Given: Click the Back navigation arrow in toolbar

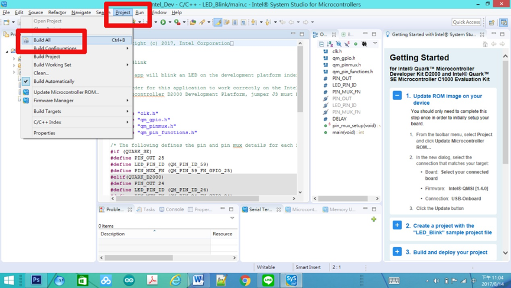Looking at the screenshot, I should point(291,22).
